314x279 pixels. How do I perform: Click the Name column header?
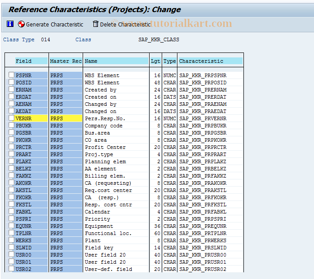coord(116,61)
